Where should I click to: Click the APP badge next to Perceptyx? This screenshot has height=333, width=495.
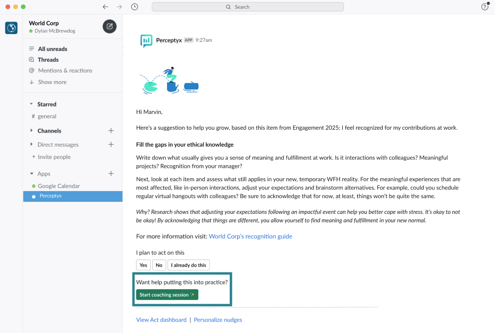(x=189, y=40)
